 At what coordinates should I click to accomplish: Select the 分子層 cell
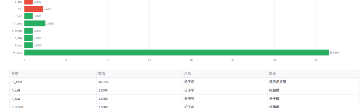pos(313,99)
